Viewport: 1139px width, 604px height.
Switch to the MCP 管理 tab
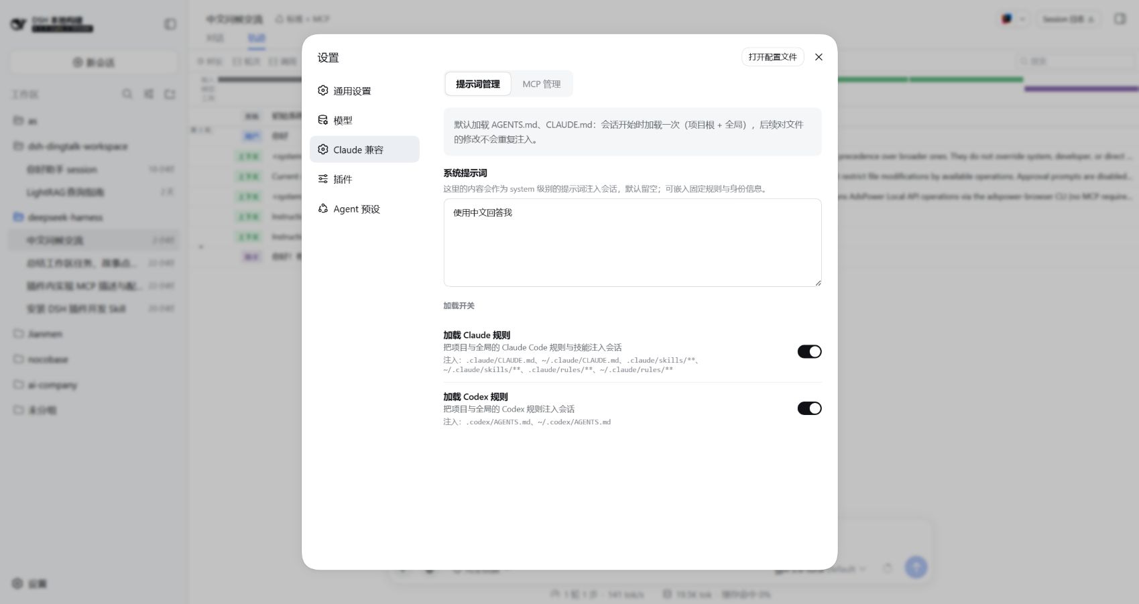tap(542, 84)
